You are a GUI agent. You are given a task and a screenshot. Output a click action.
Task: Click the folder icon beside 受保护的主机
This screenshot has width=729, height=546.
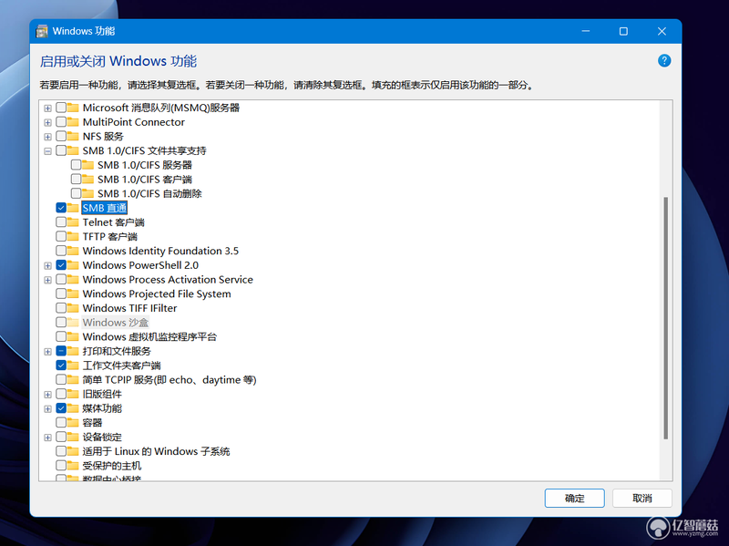click(73, 466)
